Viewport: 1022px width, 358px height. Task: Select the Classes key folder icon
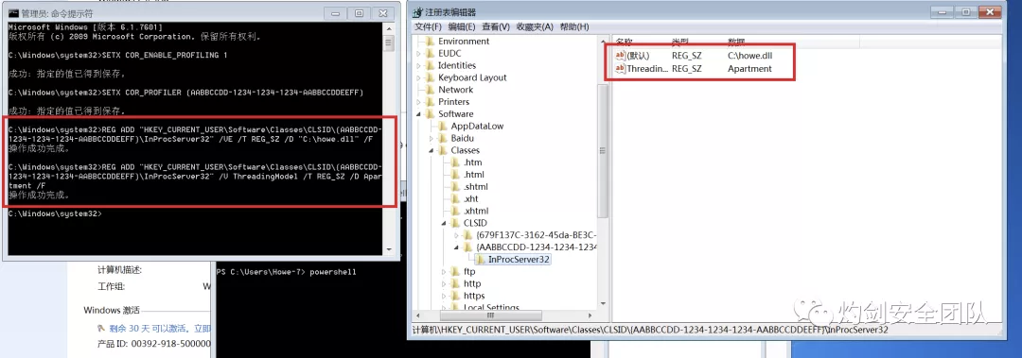pos(443,150)
